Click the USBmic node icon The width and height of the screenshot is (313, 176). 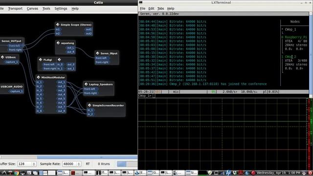2,57
